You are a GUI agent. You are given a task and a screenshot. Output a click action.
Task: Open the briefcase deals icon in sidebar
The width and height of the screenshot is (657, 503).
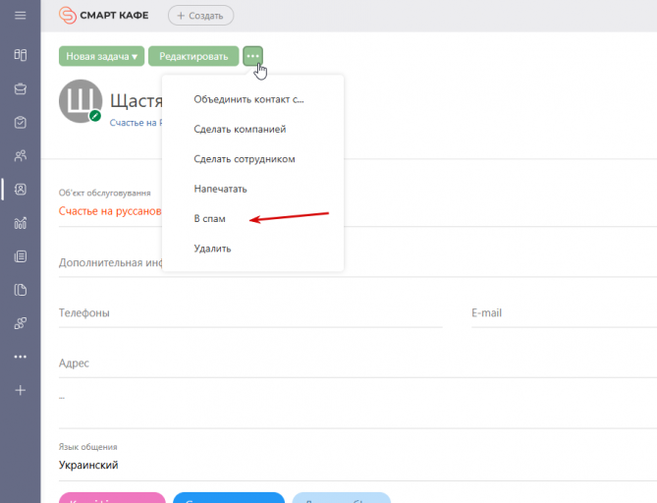coord(20,88)
